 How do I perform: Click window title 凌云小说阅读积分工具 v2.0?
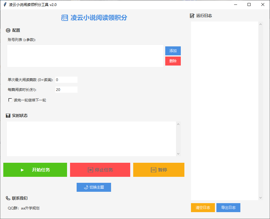coord(33,5)
